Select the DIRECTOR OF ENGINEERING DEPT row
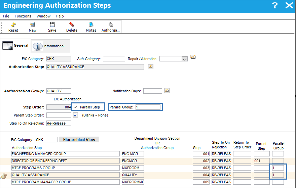The image size is (296, 188). 66,161
